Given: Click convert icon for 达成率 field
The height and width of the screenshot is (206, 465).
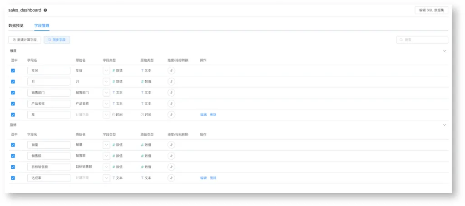Looking at the screenshot, I should coord(171,178).
